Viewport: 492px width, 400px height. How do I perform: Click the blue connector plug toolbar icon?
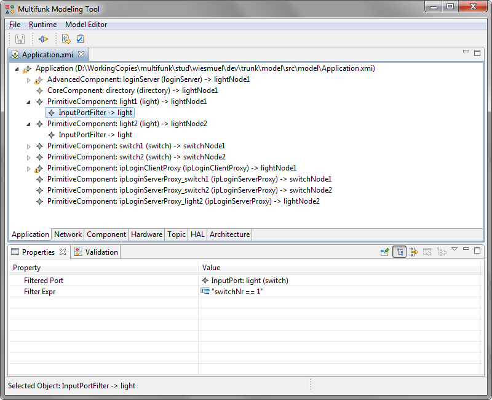pos(43,39)
